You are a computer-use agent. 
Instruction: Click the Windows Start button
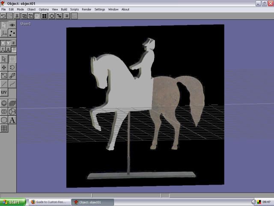pyautogui.click(x=12, y=202)
